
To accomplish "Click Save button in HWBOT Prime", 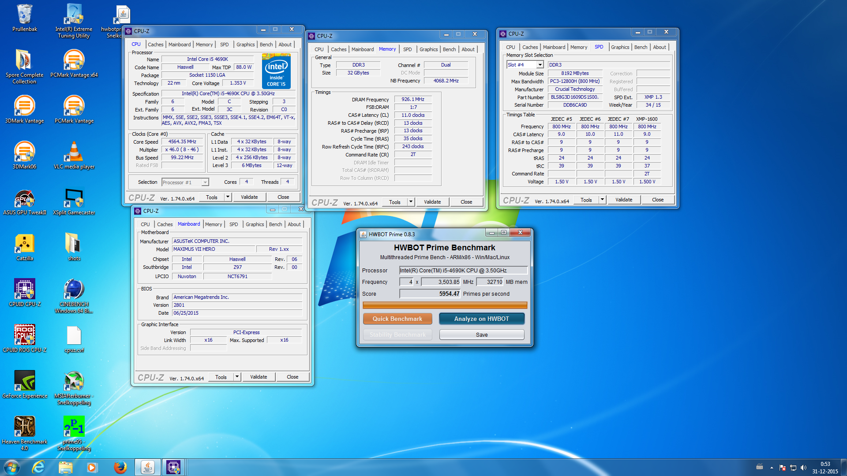I will (482, 335).
